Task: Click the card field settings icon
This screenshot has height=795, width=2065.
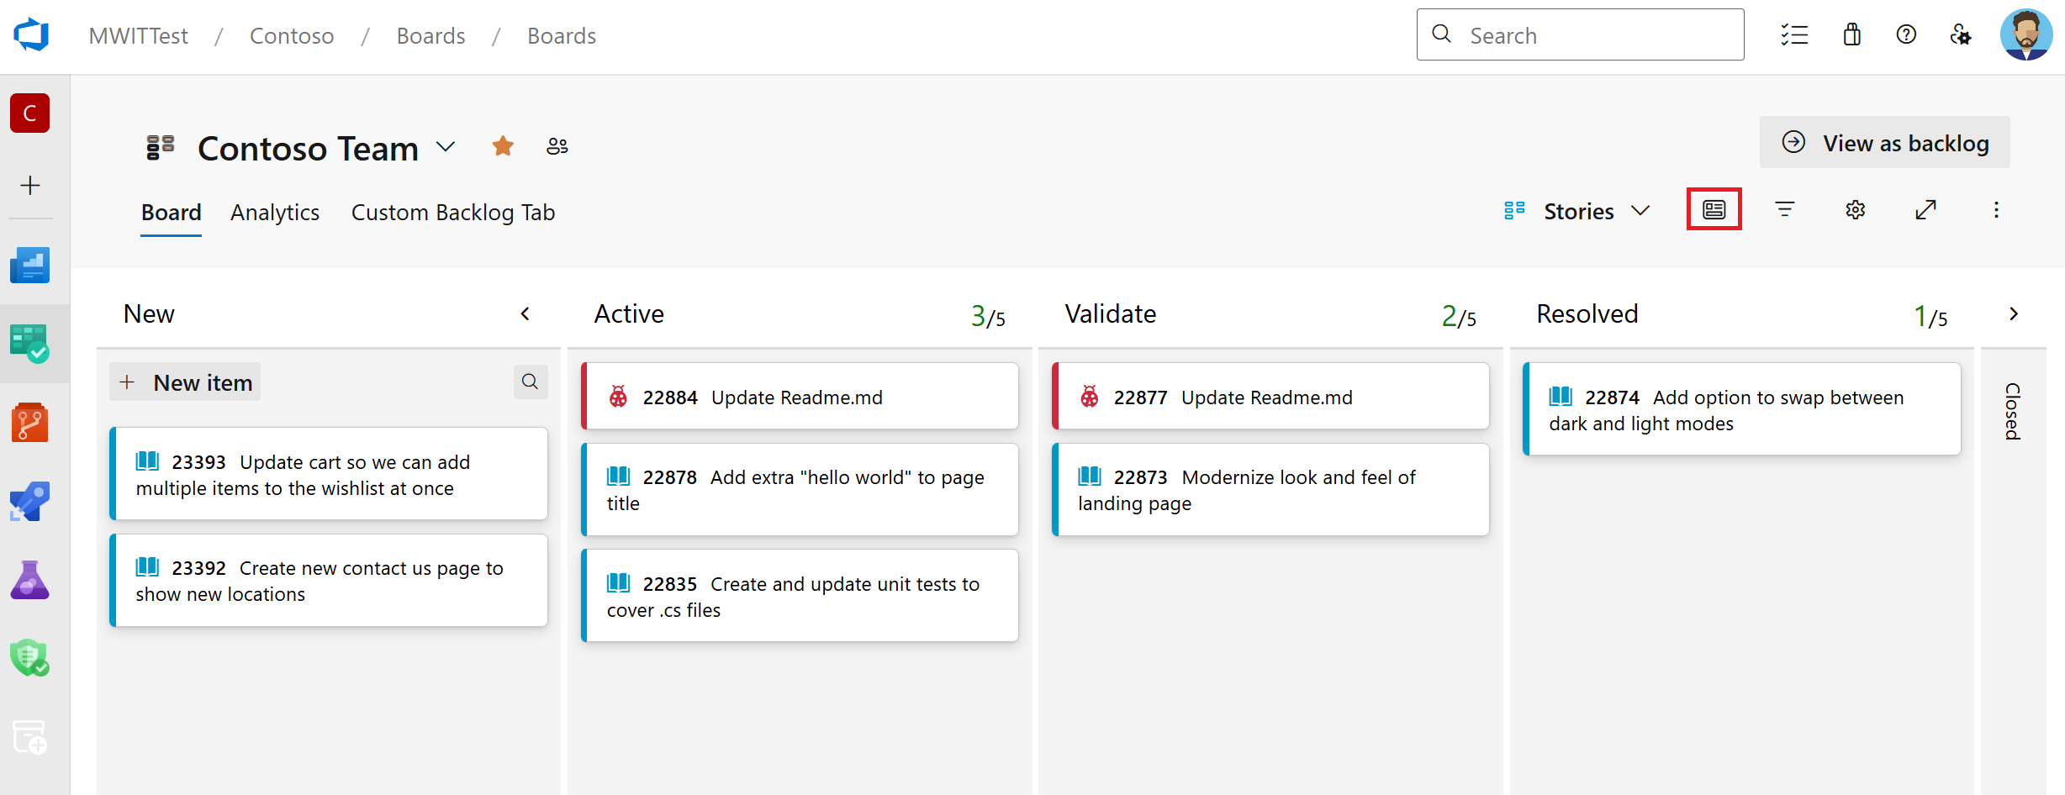Action: point(1714,210)
